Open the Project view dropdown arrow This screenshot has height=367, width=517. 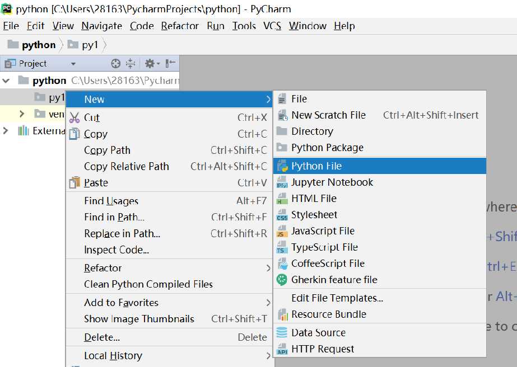pyautogui.click(x=73, y=64)
